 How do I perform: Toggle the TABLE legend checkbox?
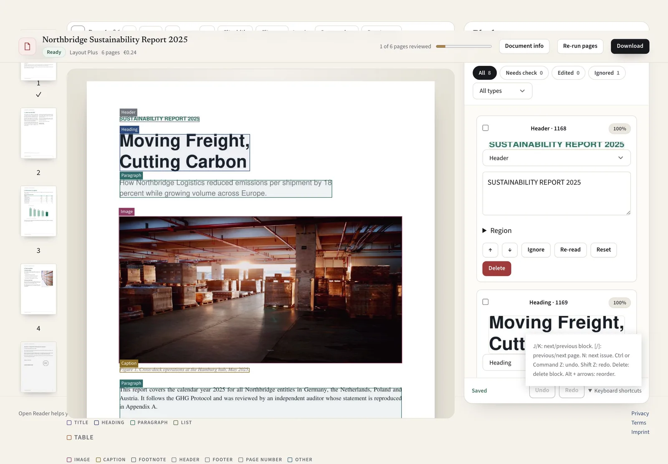pos(69,438)
